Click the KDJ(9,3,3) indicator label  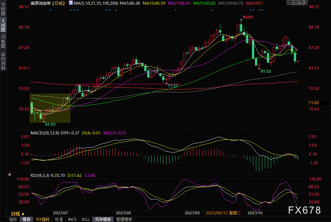(x=39, y=175)
